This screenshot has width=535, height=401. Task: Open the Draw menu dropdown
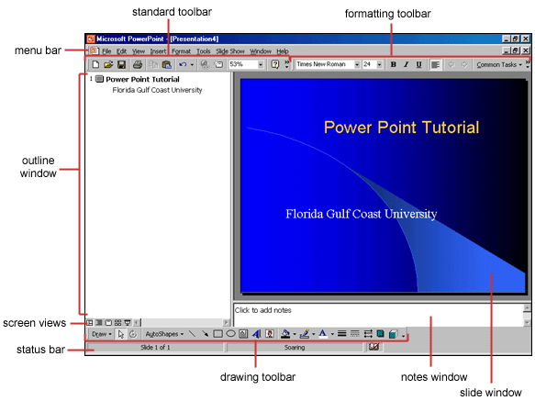[x=102, y=334]
